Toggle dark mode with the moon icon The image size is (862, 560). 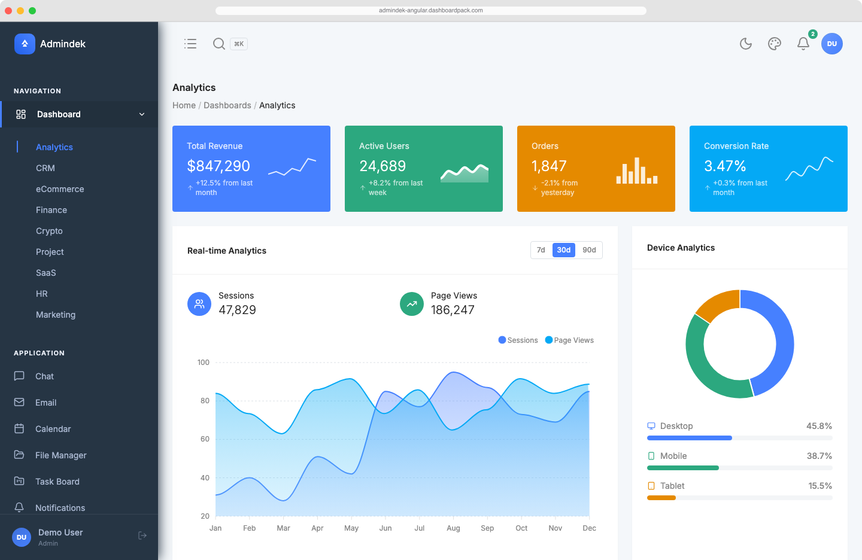745,43
